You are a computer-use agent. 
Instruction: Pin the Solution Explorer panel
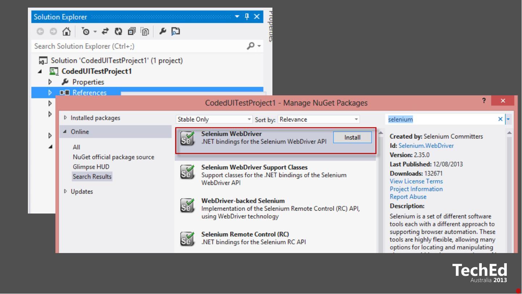(247, 17)
